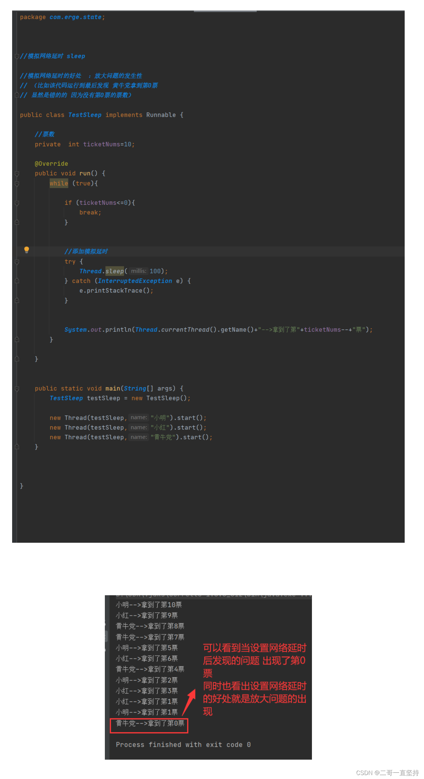Click console line 小红-->拿到了第6票

[147, 659]
